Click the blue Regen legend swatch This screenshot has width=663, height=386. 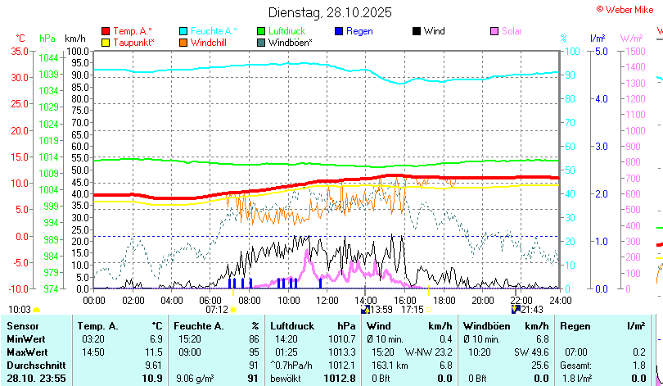(339, 31)
